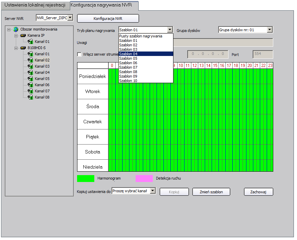
Task: Click the camera icon beside Kanał 04
Action: pyautogui.click(x=30, y=72)
